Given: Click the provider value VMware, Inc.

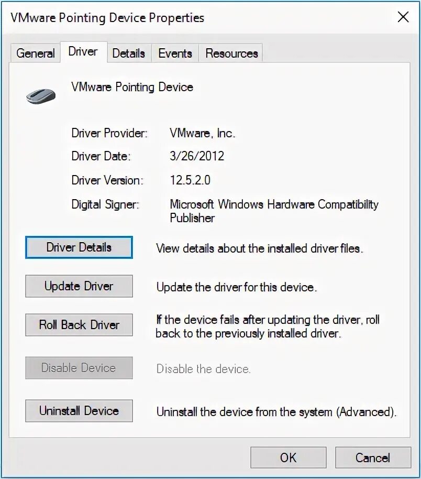Looking at the screenshot, I should (x=203, y=133).
